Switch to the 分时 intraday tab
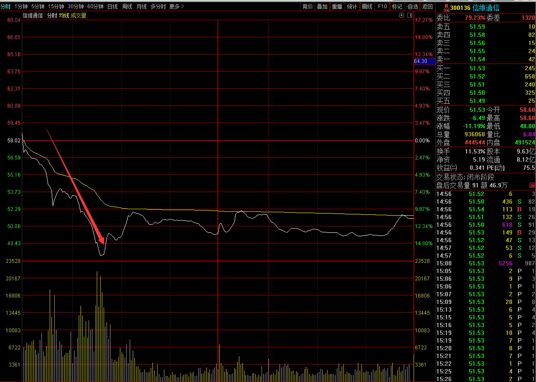The image size is (536, 382). pyautogui.click(x=6, y=6)
